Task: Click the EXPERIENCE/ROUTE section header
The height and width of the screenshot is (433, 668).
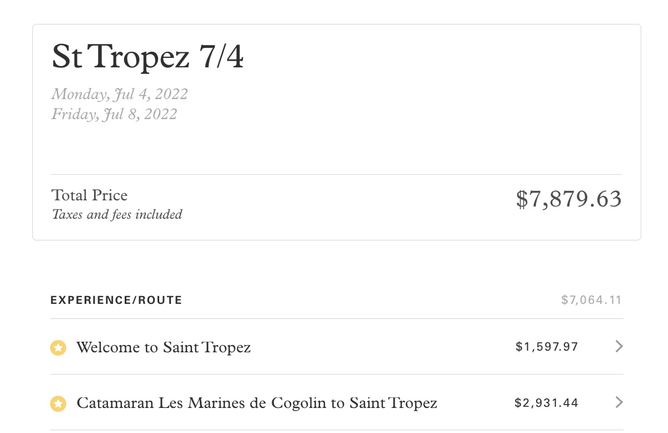Action: click(116, 301)
